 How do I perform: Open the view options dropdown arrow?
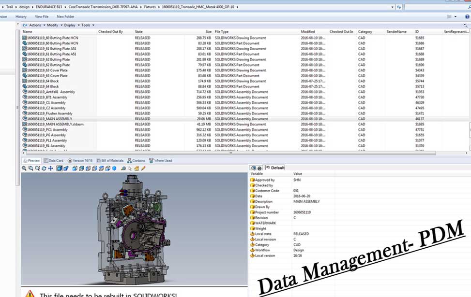pyautogui.click(x=456, y=17)
